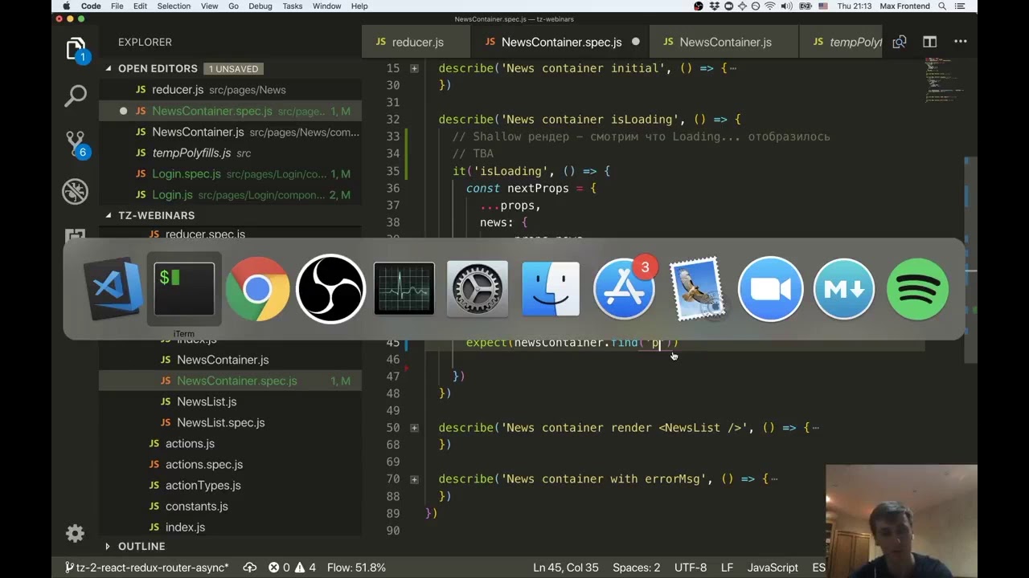Open the Tasks menu
Viewport: 1029px width, 578px height.
[293, 6]
